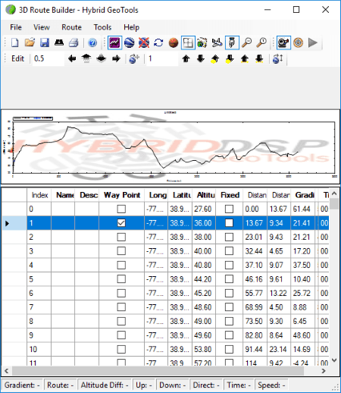
Task: Click the Way Point column header
Action: [122, 195]
